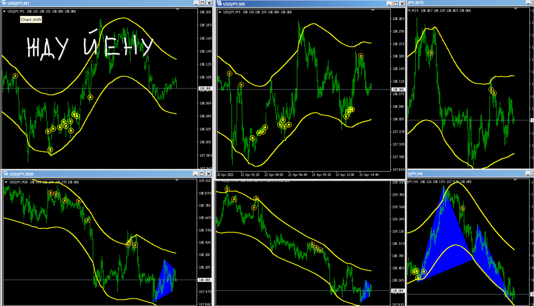Click the 108.088 current price label on M1 axis

click(x=205, y=88)
